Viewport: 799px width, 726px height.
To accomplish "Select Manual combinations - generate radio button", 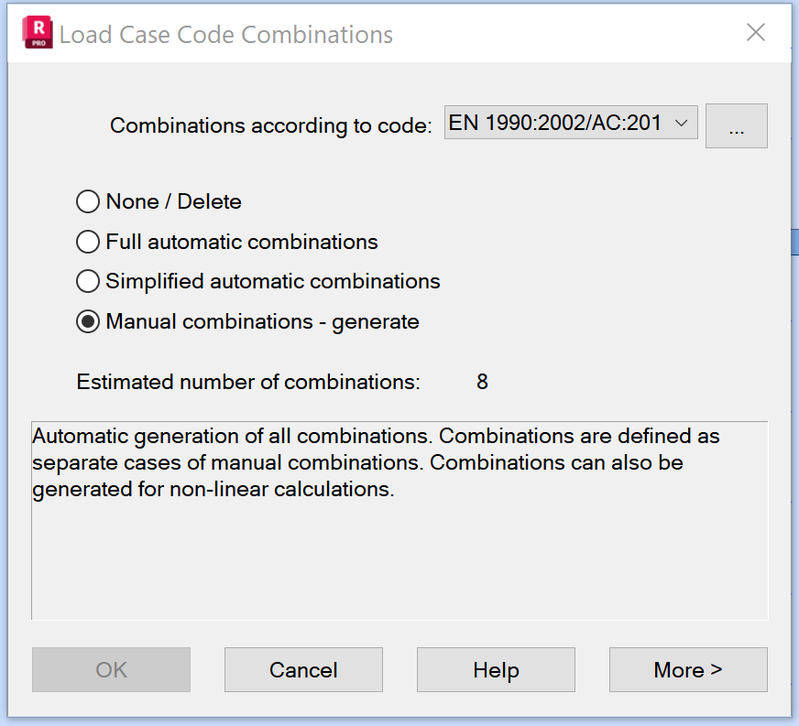I will [88, 322].
